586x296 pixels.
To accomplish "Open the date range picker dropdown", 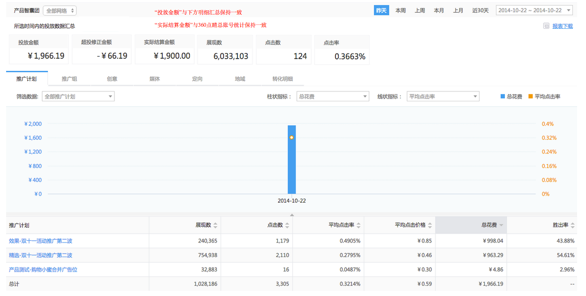I will [x=534, y=10].
